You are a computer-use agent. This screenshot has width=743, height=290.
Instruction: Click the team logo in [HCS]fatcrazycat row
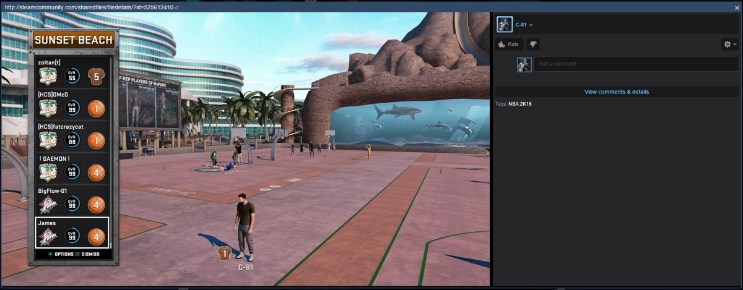tap(48, 141)
